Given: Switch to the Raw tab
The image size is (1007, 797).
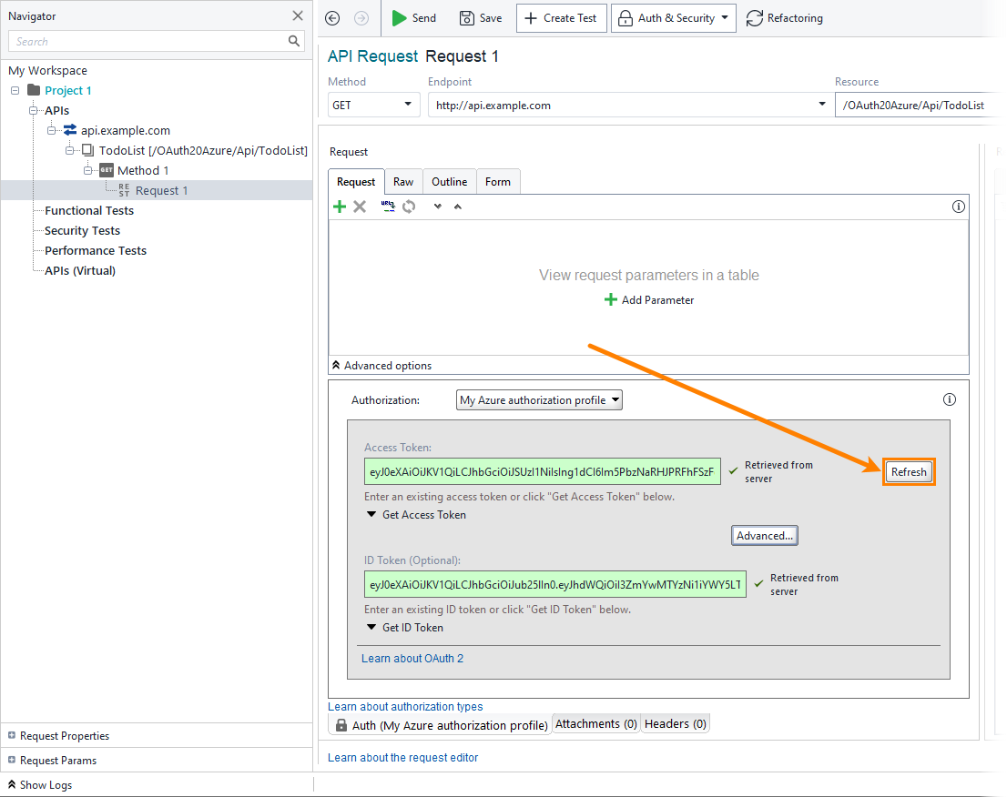Looking at the screenshot, I should tap(402, 182).
